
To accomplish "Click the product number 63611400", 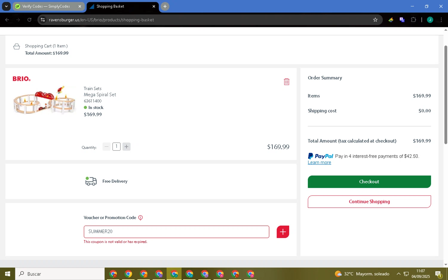I will click(x=93, y=101).
